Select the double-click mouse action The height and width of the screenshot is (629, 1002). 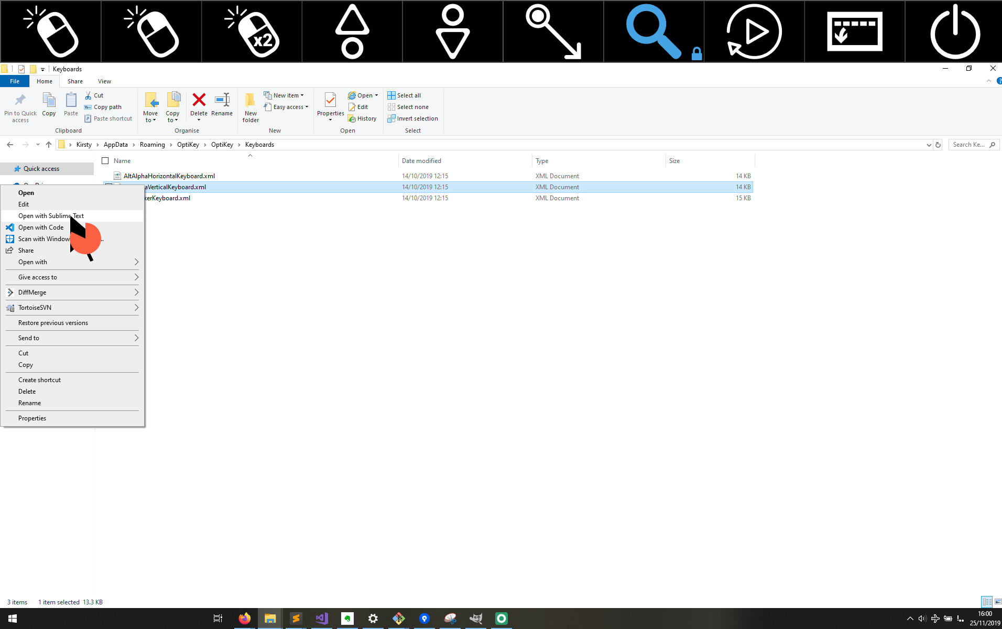[x=252, y=31]
